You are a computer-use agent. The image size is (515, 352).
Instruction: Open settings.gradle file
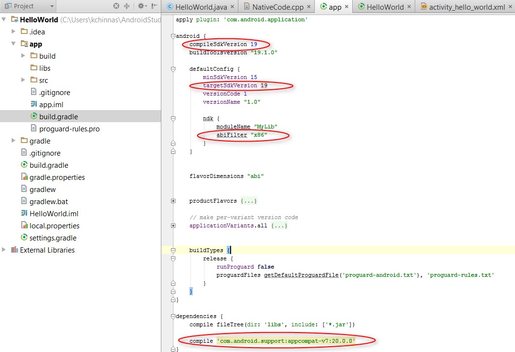pyautogui.click(x=52, y=238)
